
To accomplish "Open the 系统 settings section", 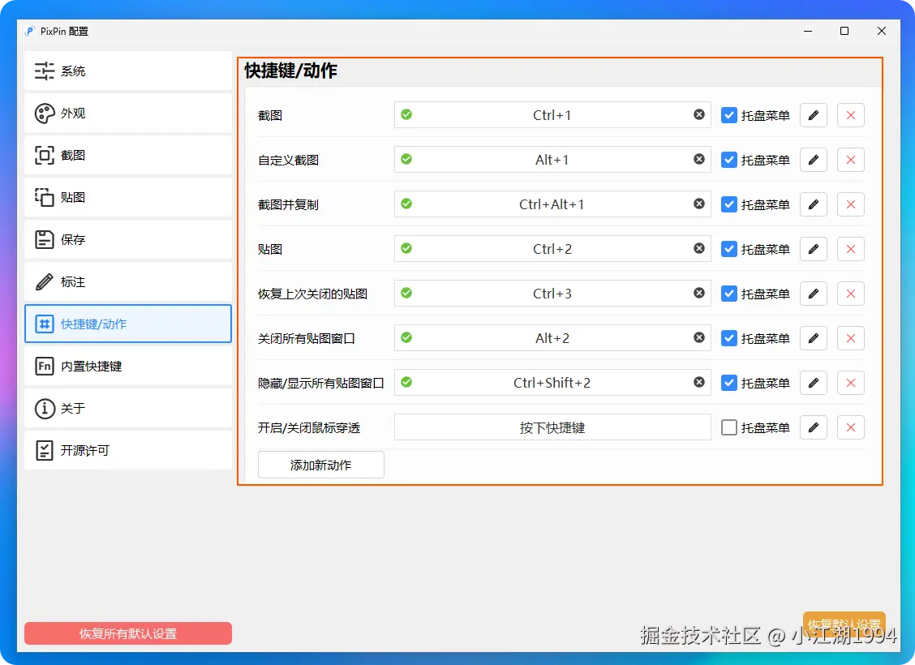I will (x=128, y=71).
